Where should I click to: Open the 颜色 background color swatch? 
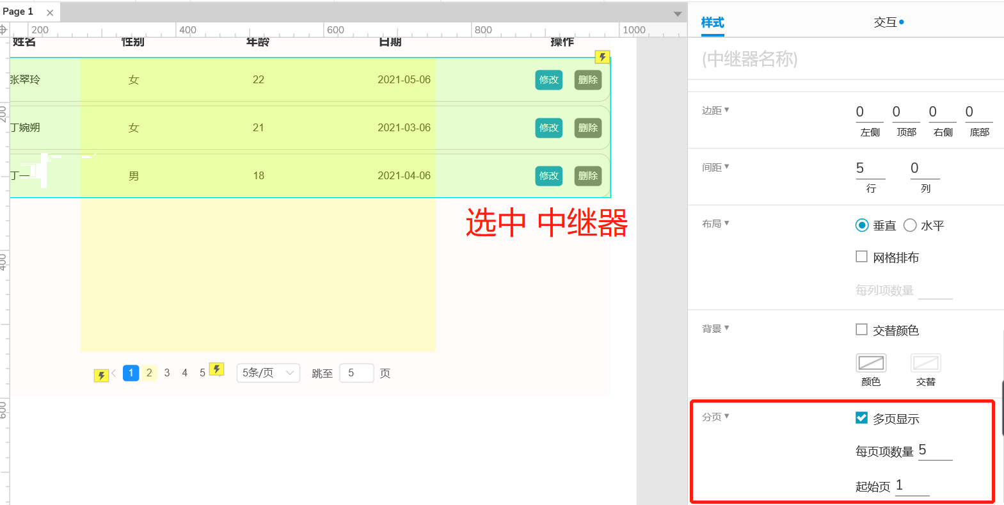click(871, 363)
